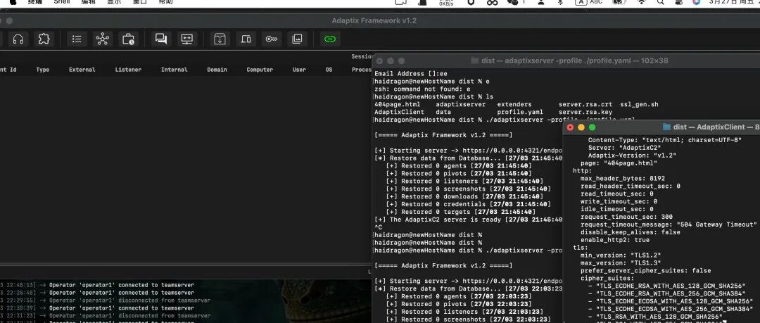Open the Shell menu
Viewport: 760px width, 323px height.
click(61, 2)
